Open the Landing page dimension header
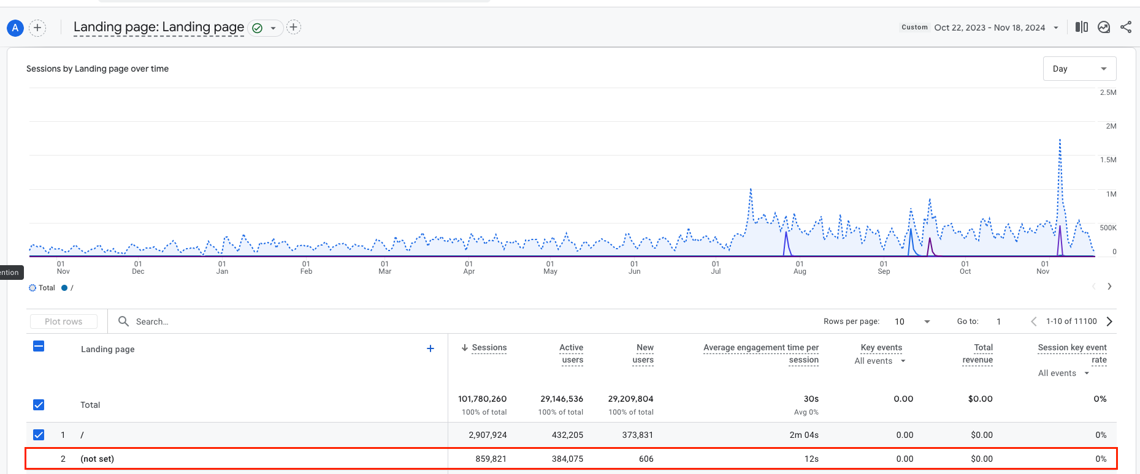1140x474 pixels. [x=108, y=349]
